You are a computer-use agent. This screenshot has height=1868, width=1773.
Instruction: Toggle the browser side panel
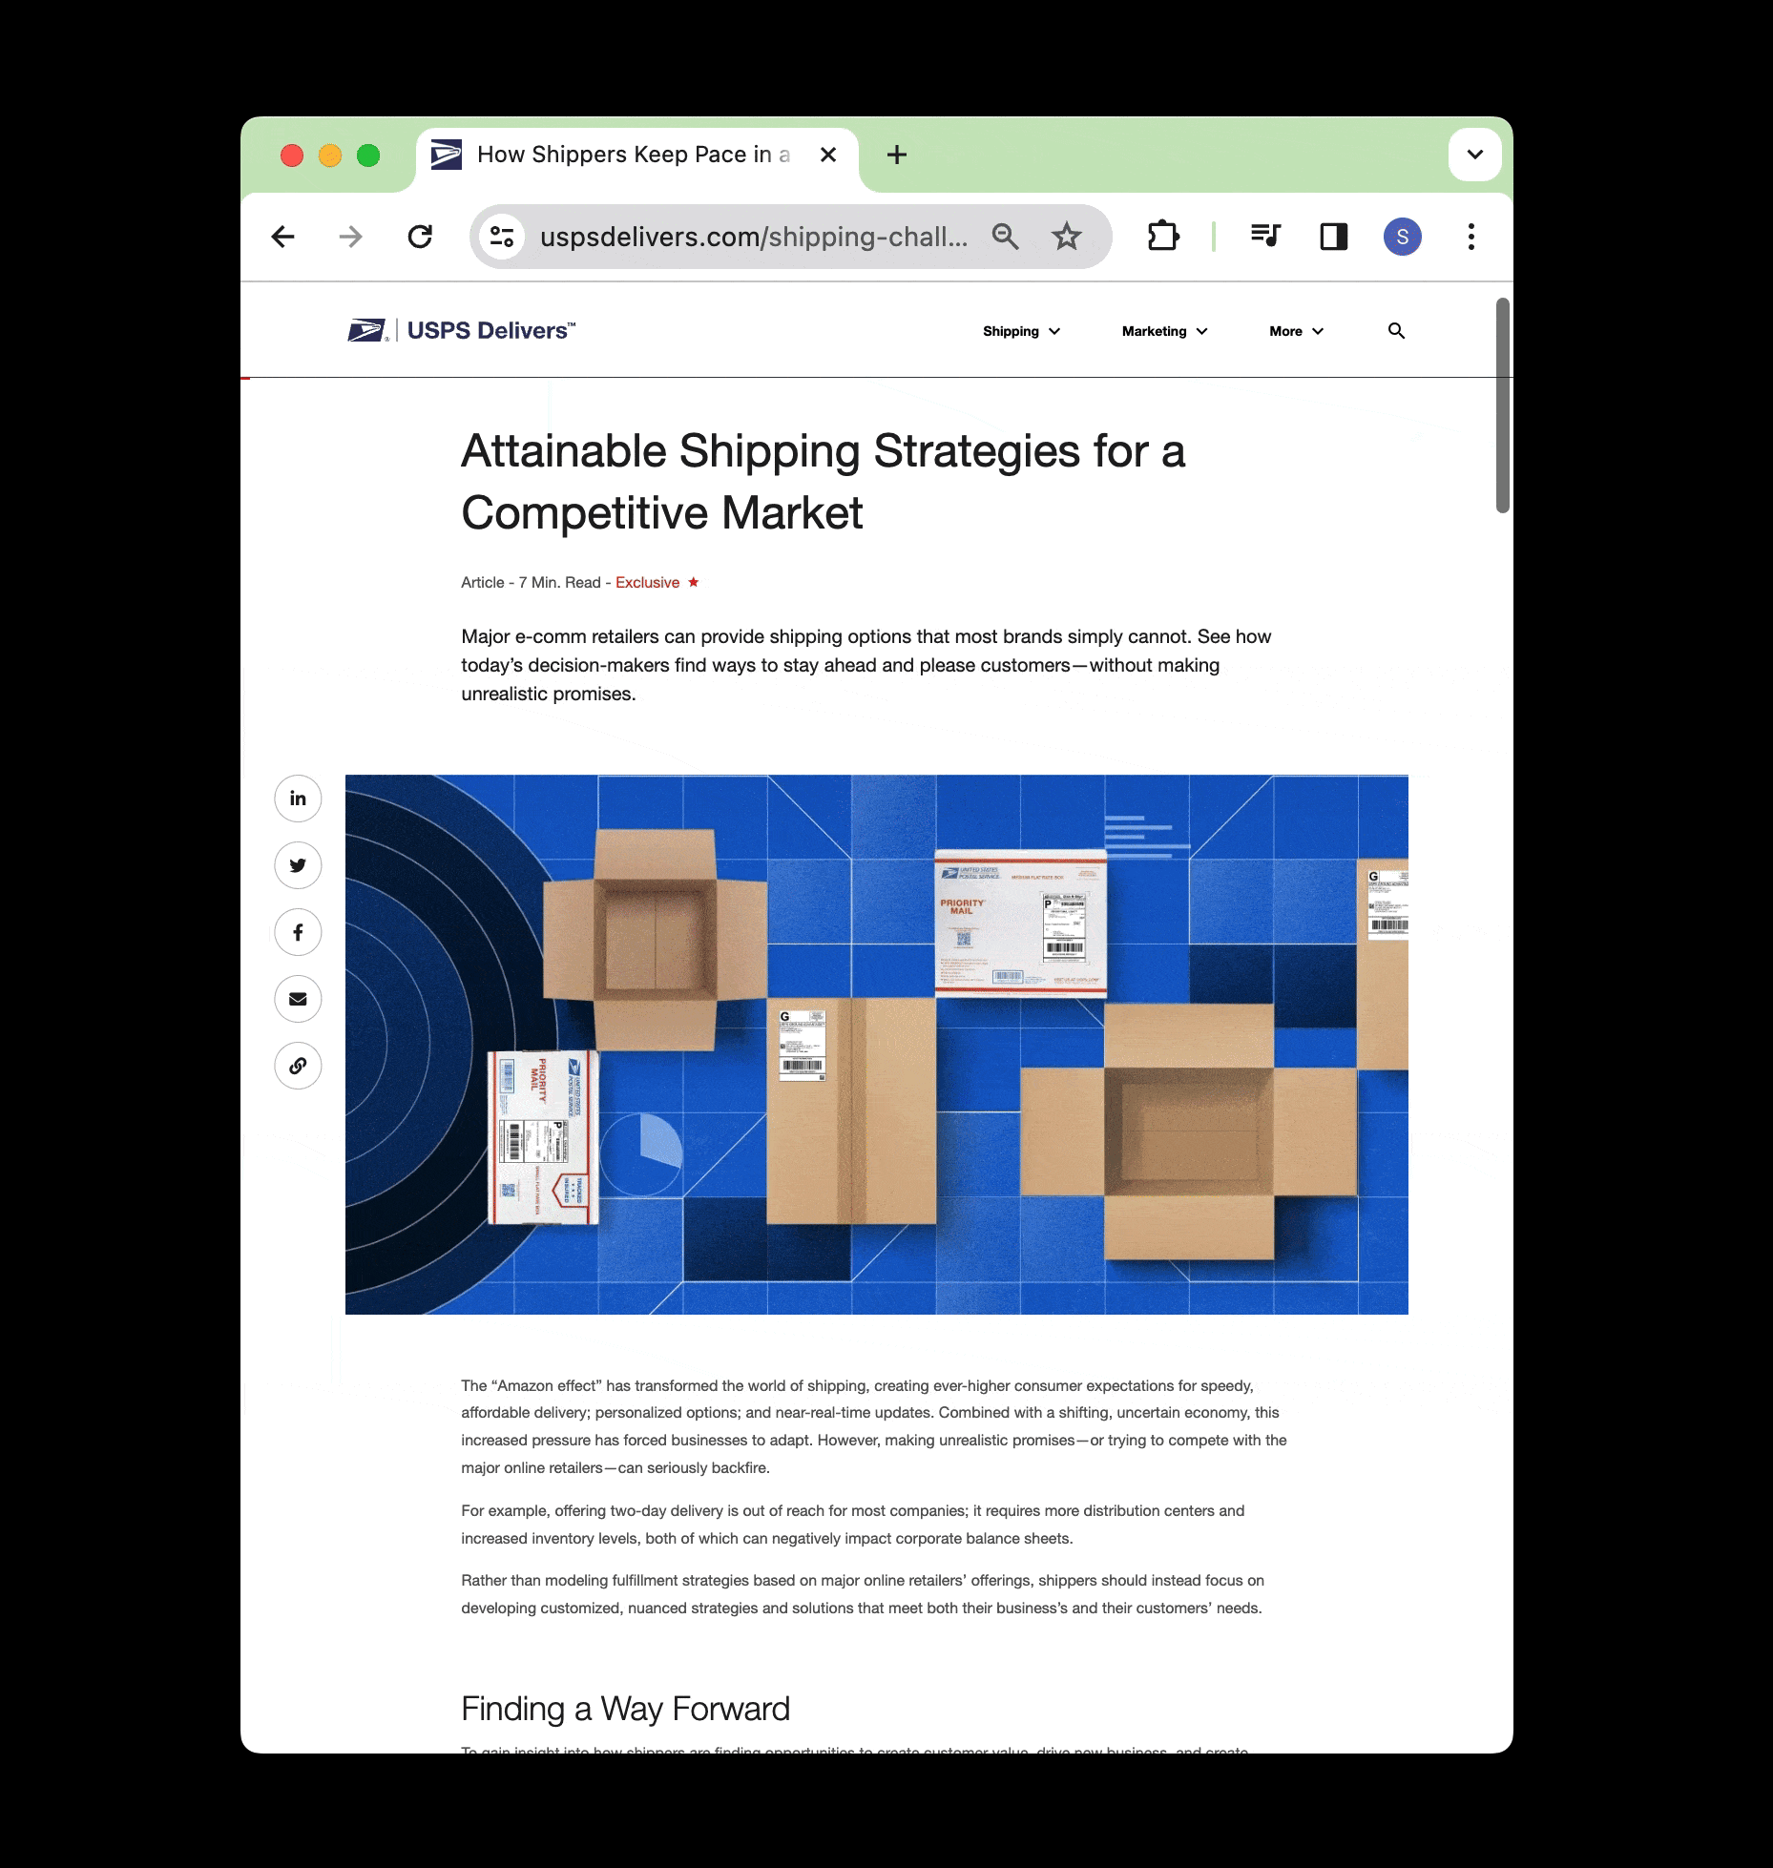(1334, 237)
